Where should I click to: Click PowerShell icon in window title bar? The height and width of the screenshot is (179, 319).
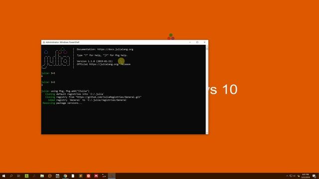(44, 42)
